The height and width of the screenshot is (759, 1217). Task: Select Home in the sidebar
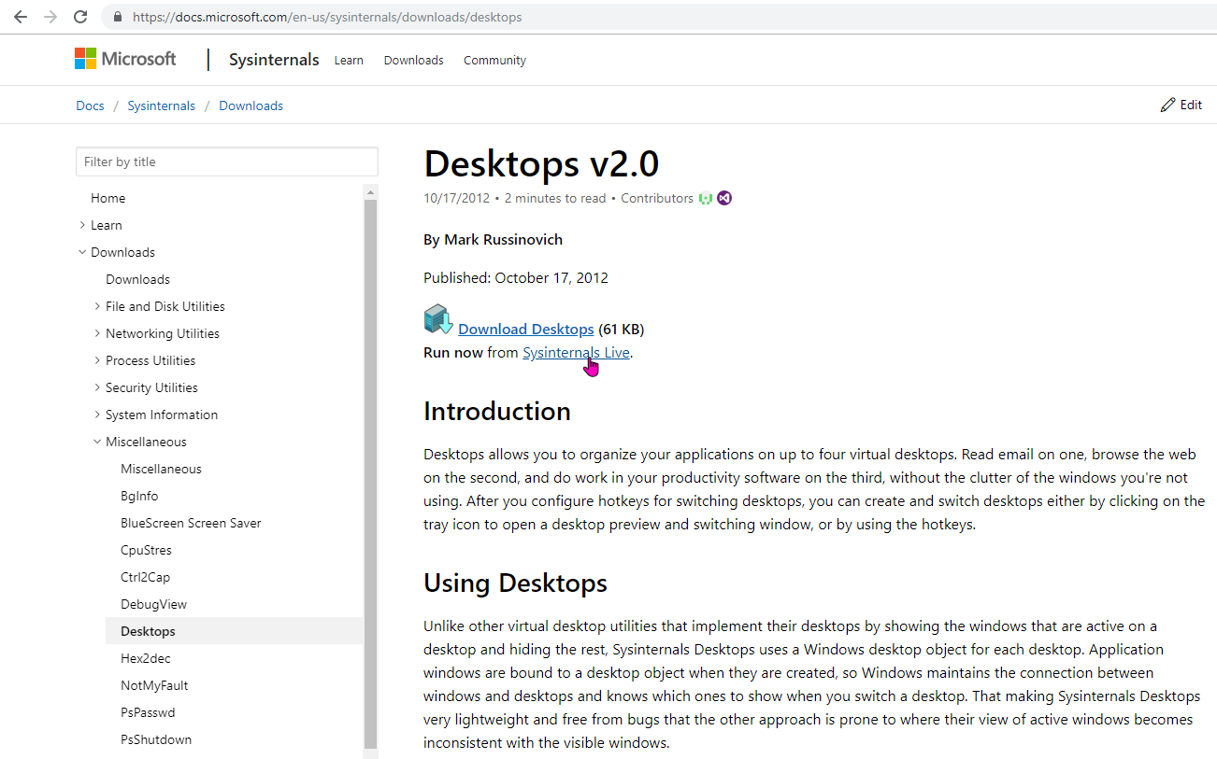pyautogui.click(x=108, y=198)
